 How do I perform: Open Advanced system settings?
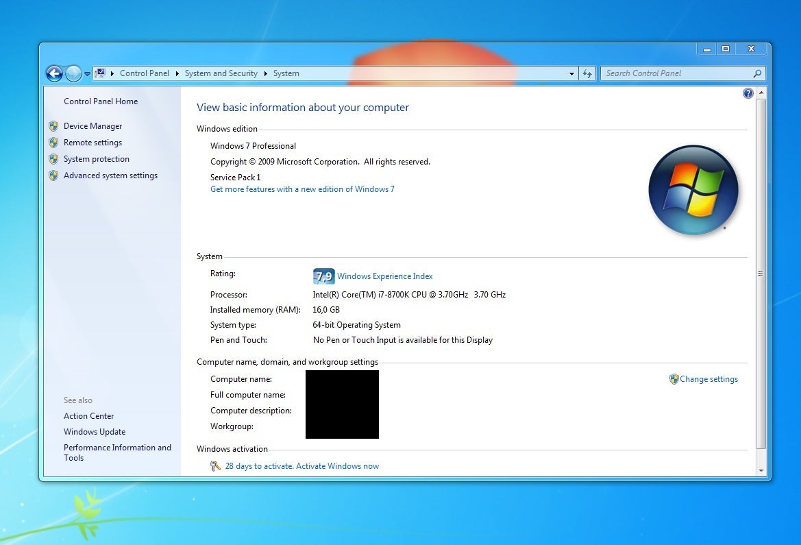pos(111,175)
